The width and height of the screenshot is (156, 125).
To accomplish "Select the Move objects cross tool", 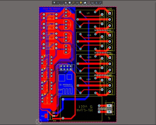I will (x=58, y=3).
